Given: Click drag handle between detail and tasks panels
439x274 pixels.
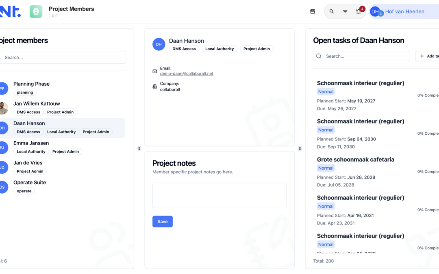Looking at the screenshot, I should [300, 149].
